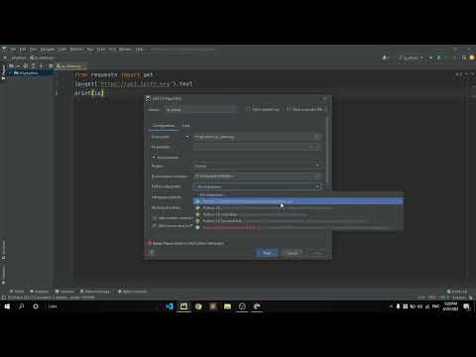
Task: Open the Project side tool window tab
Action: [x=3, y=72]
